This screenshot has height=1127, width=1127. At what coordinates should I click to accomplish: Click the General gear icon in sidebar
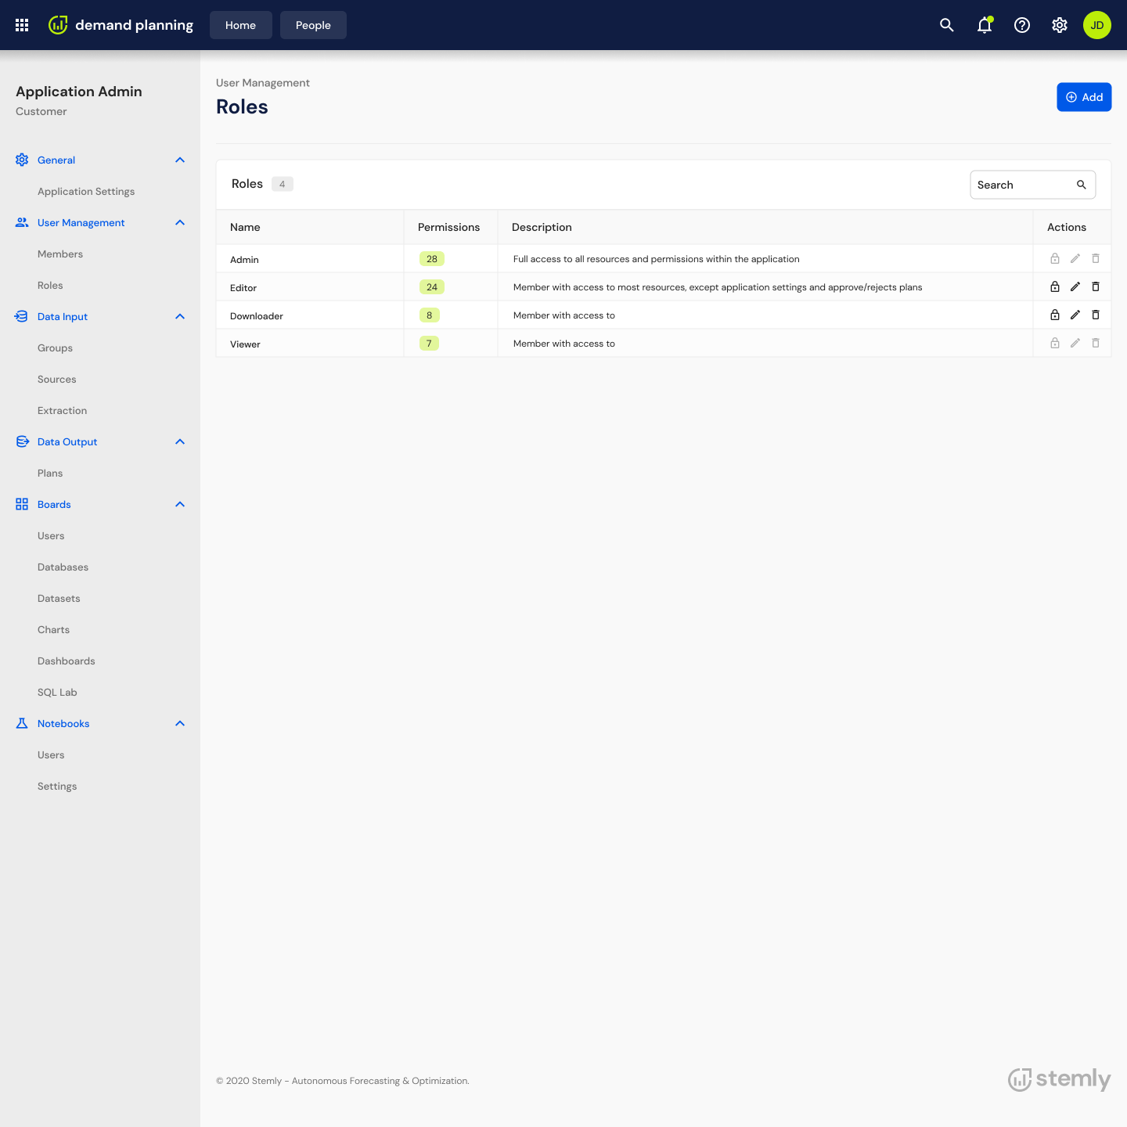pyautogui.click(x=22, y=160)
